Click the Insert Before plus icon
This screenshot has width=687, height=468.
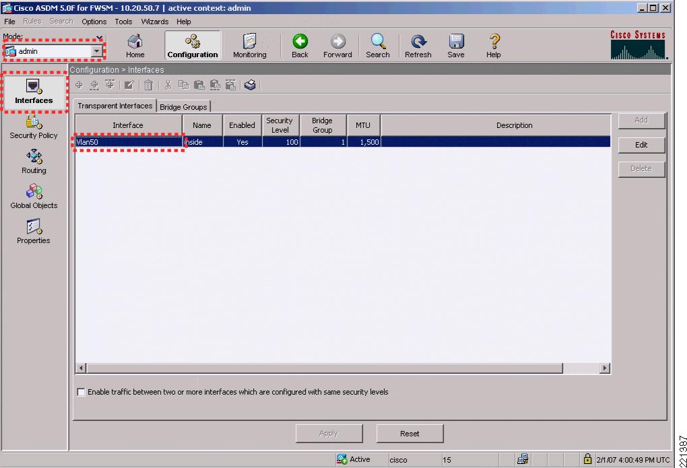coord(94,85)
